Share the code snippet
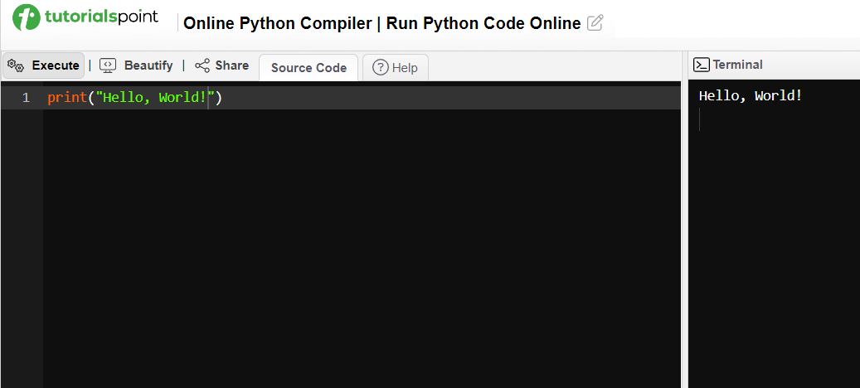The height and width of the screenshot is (388, 860). [221, 65]
